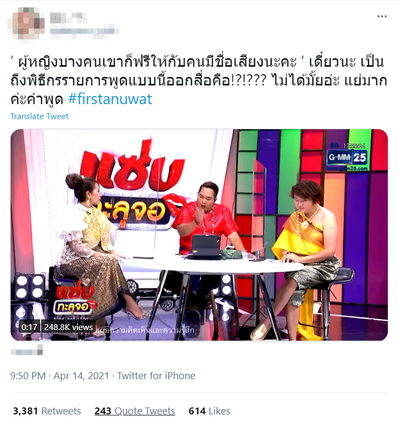Click the blurred username handle
This screenshot has height=424, width=399.
click(85, 30)
